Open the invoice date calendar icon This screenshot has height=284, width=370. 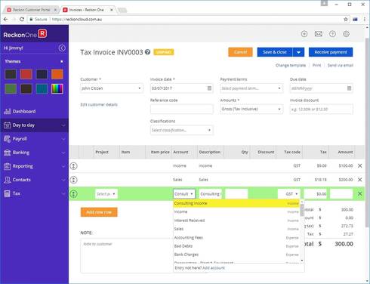click(209, 88)
